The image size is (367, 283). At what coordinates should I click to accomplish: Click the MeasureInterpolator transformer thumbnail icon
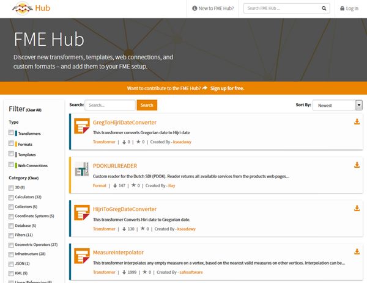coord(82,256)
